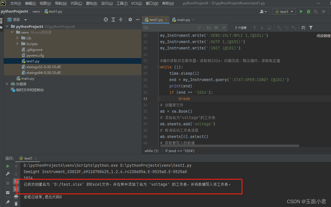This screenshot has height=207, width=331.
Task: Locate opened file with crosshair icon
Action: pos(106,20)
